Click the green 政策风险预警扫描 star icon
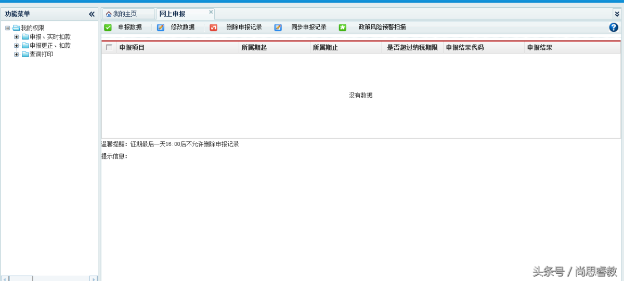624x281 pixels. [x=343, y=28]
